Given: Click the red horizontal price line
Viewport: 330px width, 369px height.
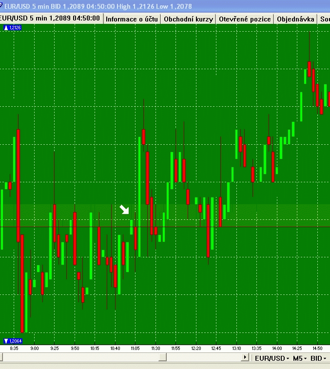Looking at the screenshot, I should [x=165, y=227].
